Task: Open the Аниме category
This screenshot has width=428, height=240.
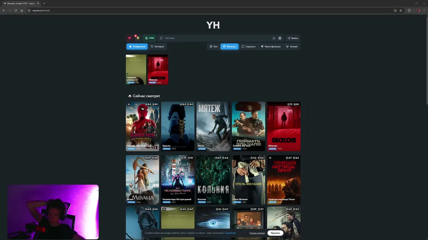Action: point(292,47)
